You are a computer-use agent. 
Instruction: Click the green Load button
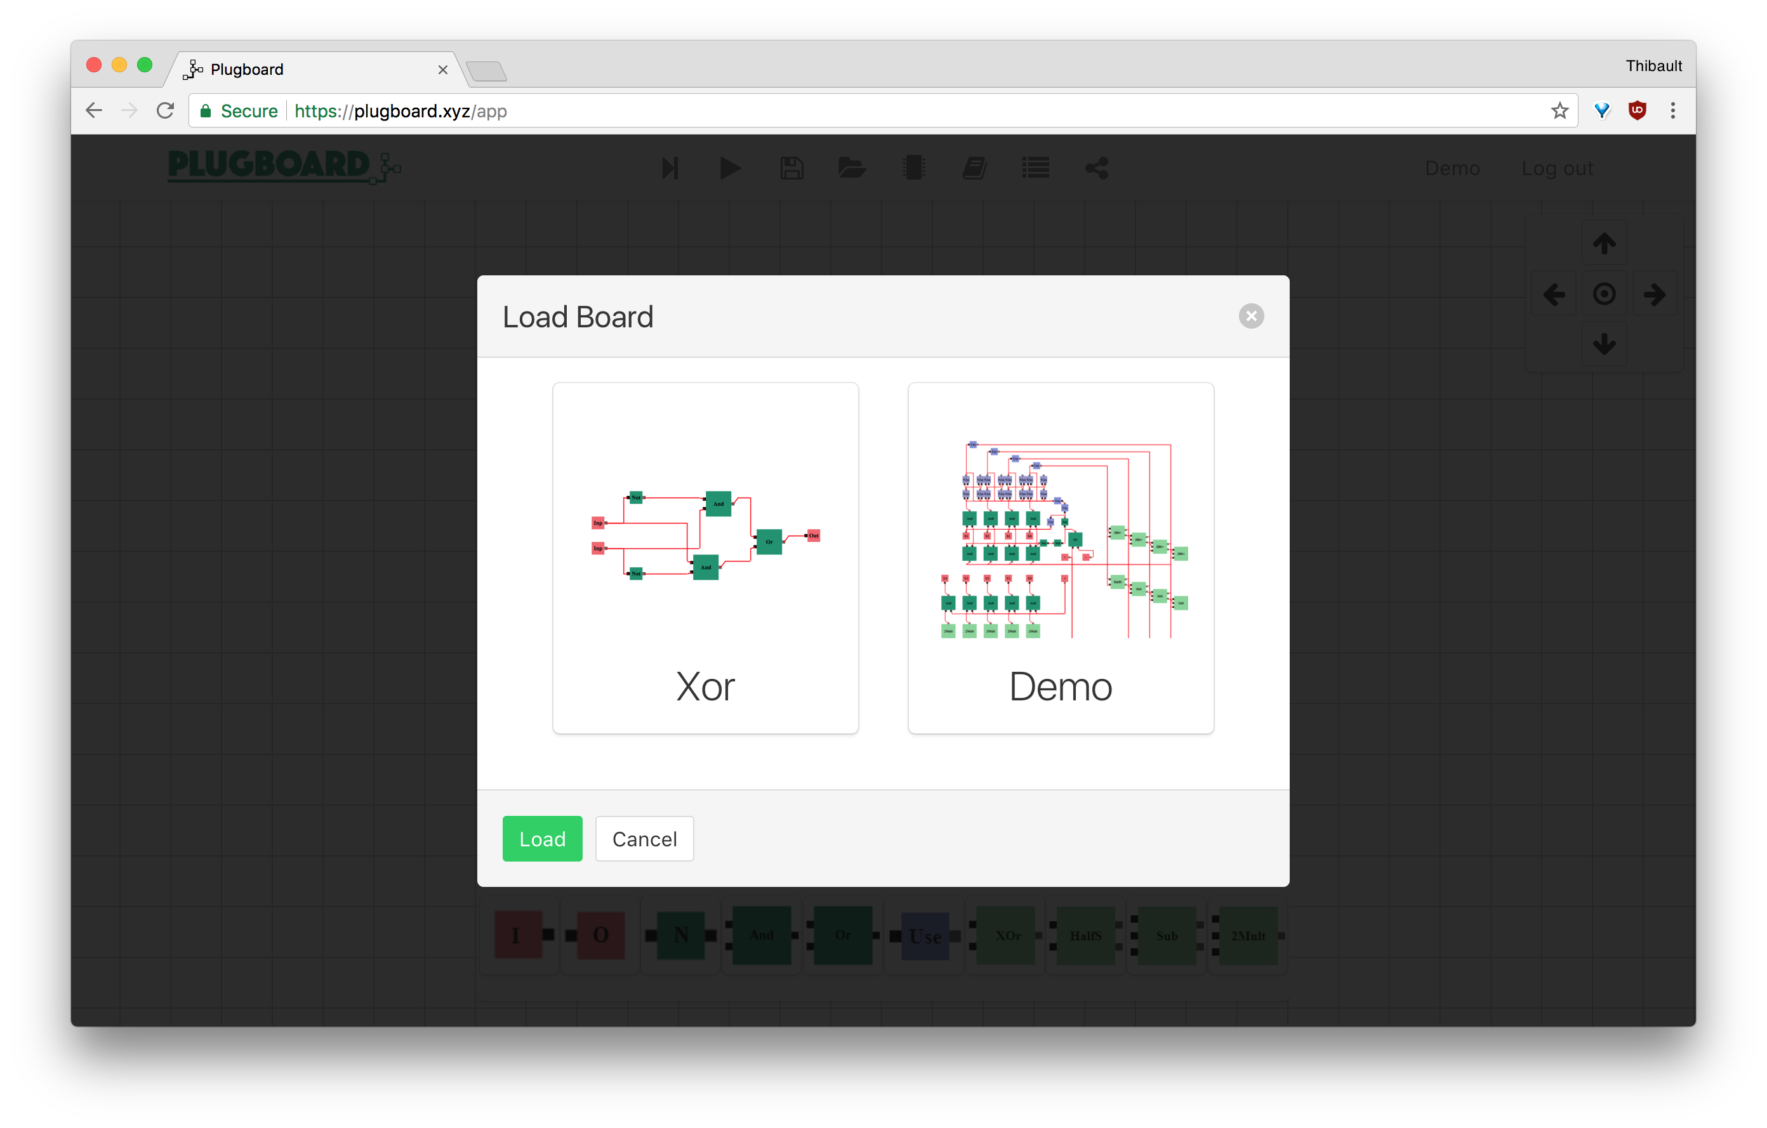point(541,838)
